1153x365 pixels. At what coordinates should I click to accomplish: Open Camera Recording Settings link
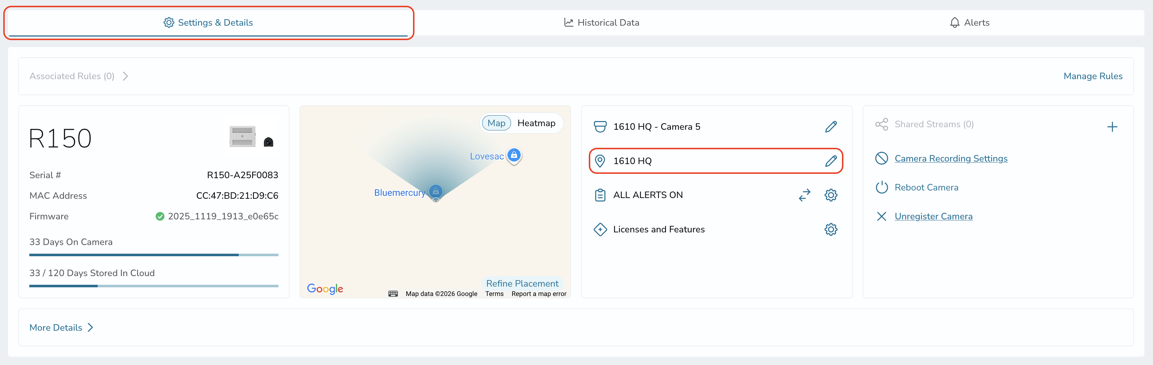951,158
